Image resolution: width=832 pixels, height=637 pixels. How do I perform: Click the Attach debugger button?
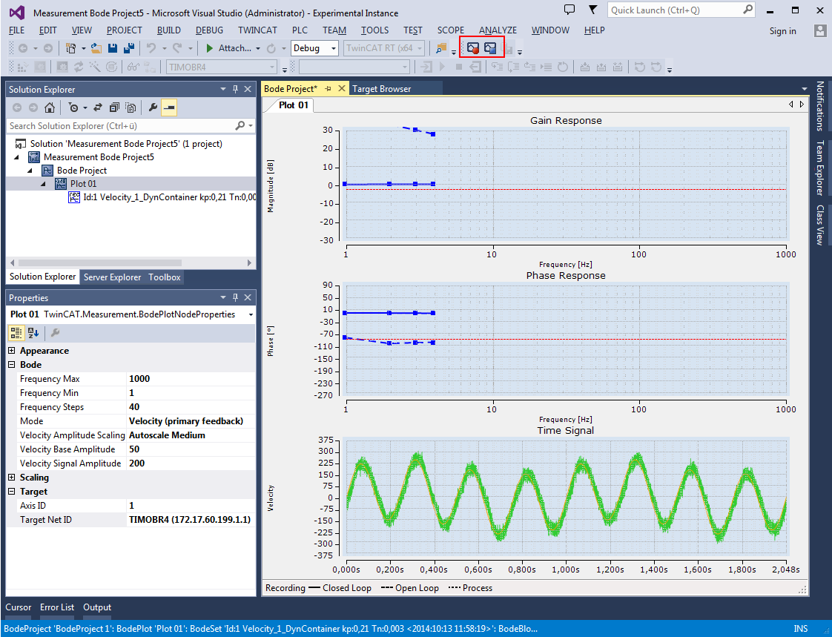click(228, 48)
